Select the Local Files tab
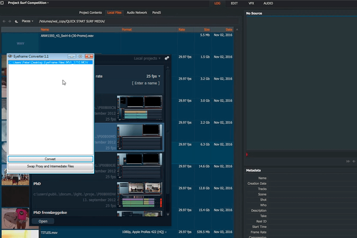This screenshot has width=357, height=238. (x=114, y=13)
